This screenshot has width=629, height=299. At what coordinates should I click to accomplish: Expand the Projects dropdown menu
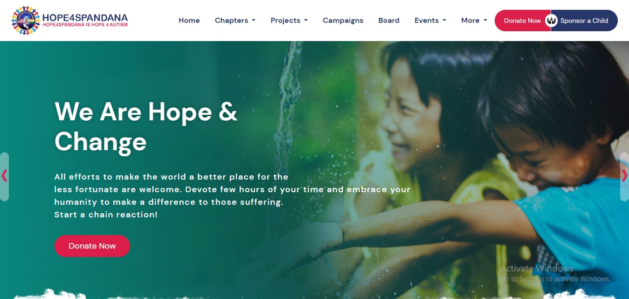pyautogui.click(x=289, y=21)
